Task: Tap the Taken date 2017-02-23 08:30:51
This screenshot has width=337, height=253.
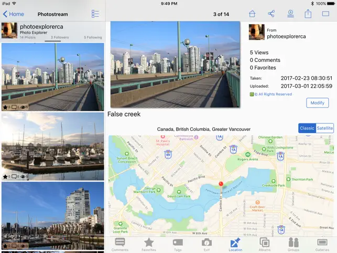Action: (307, 78)
